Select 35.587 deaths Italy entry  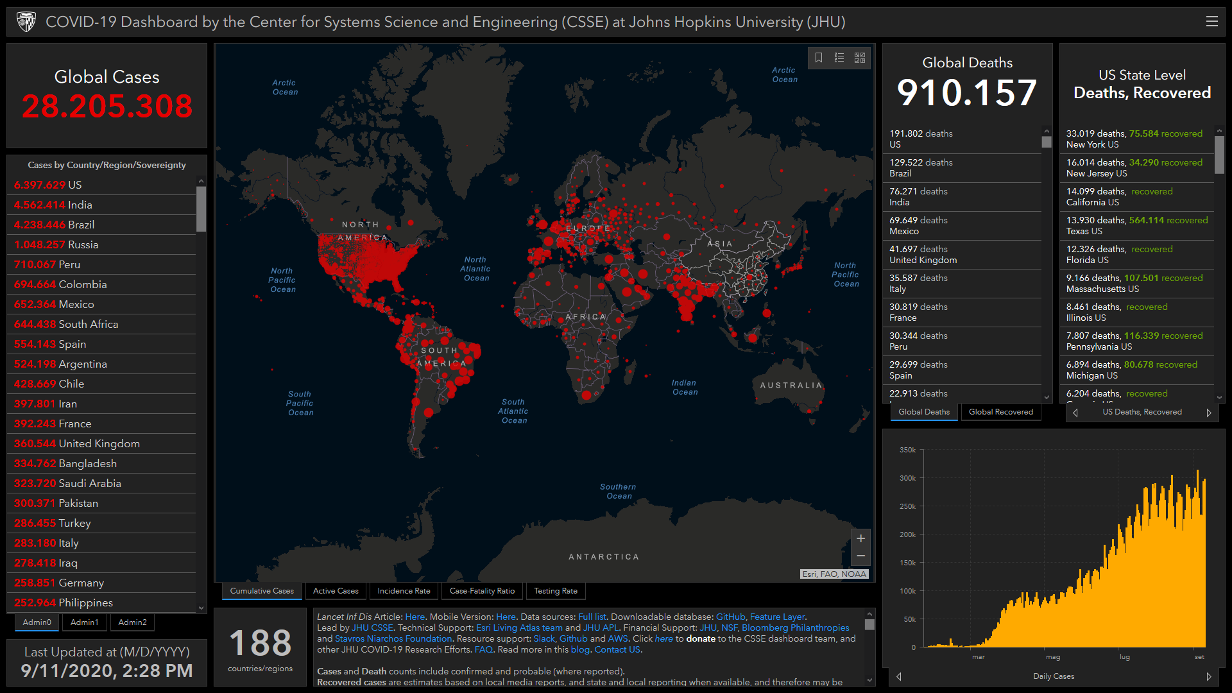[x=963, y=284]
